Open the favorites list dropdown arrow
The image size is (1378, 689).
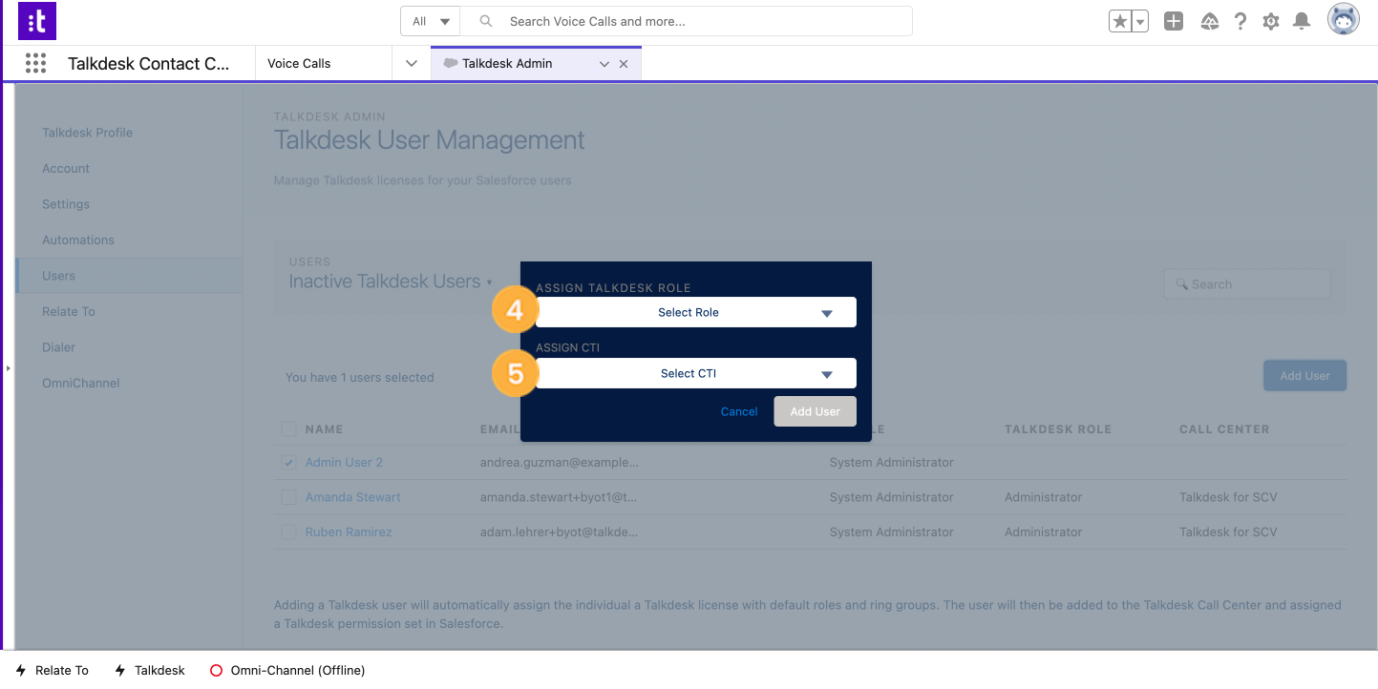pyautogui.click(x=1139, y=21)
